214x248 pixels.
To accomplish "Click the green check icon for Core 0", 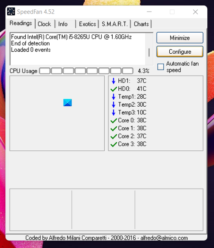I will [113, 121].
